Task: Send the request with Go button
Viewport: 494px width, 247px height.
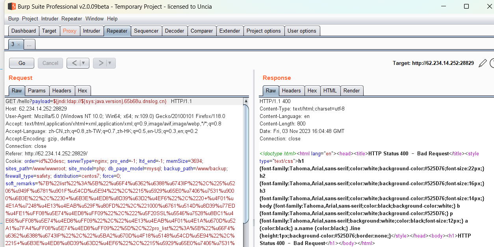Action: [22, 63]
